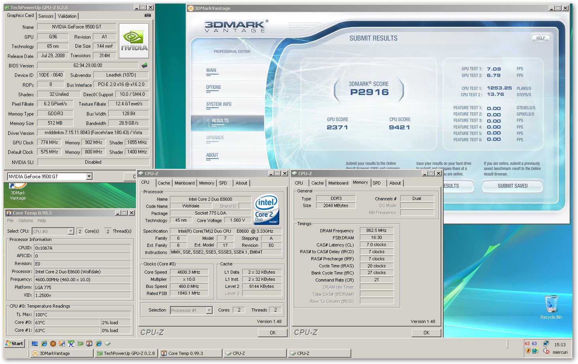The height and width of the screenshot is (364, 578).
Task: Open Mainboard tab in the CPU-Z processor window
Action: pos(185,183)
